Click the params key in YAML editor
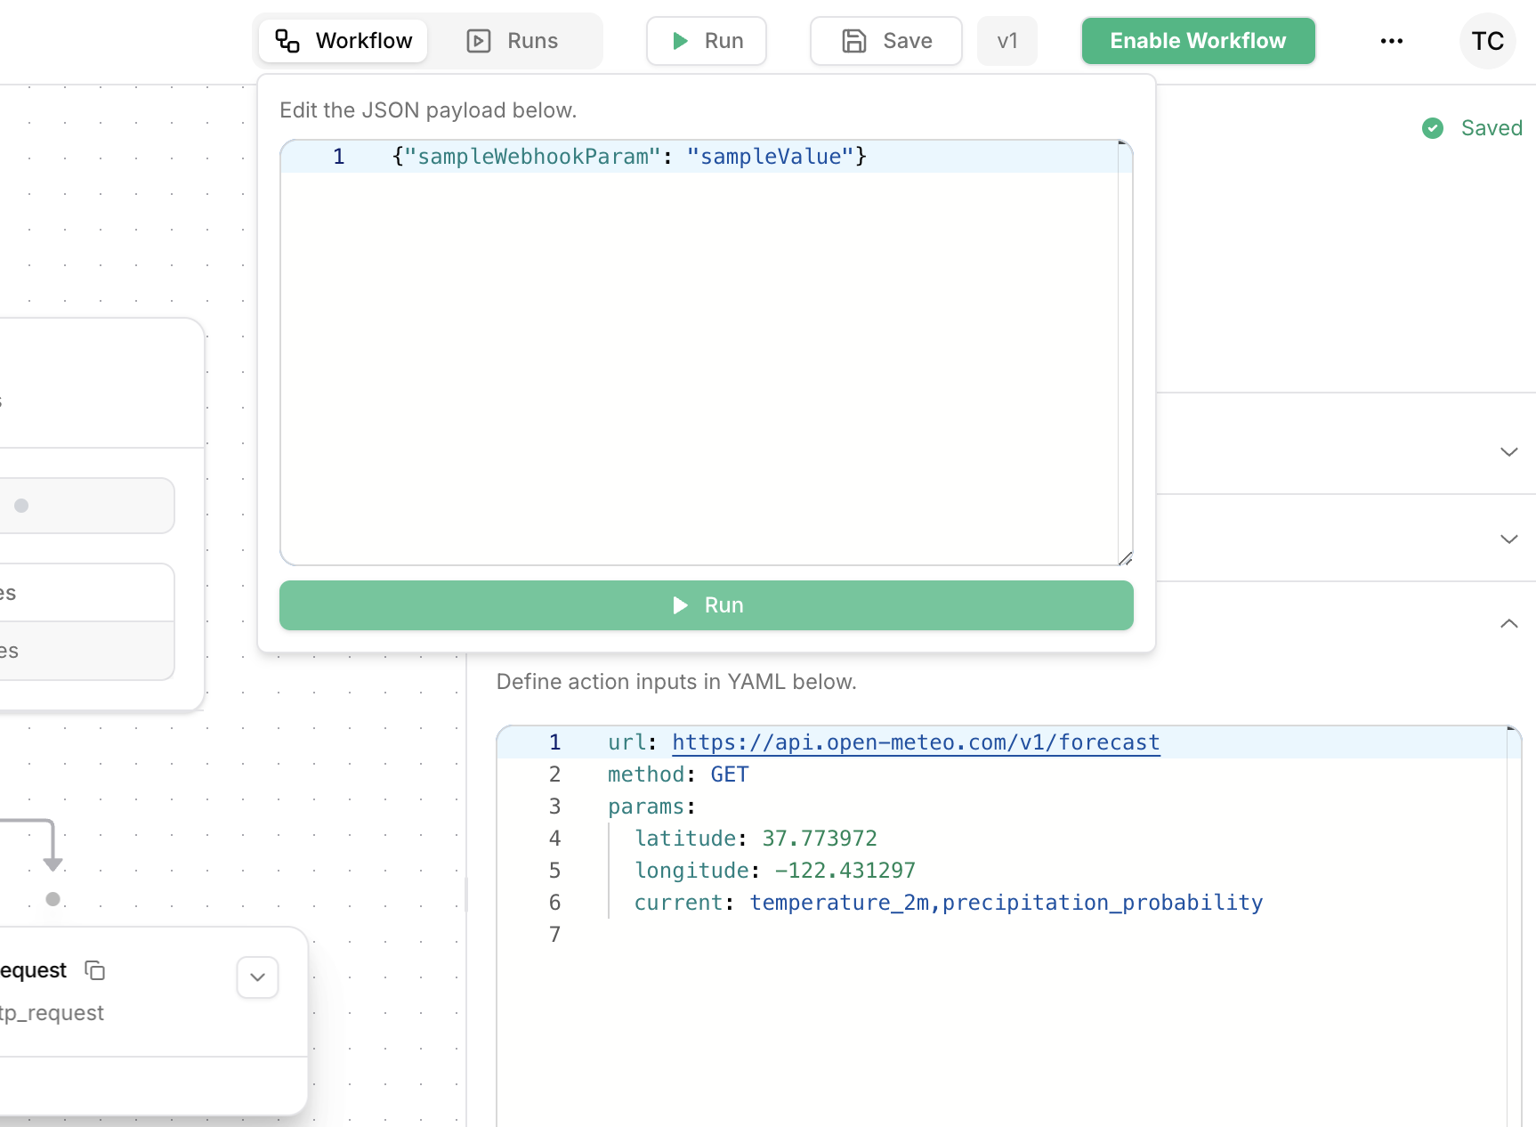 click(x=646, y=807)
